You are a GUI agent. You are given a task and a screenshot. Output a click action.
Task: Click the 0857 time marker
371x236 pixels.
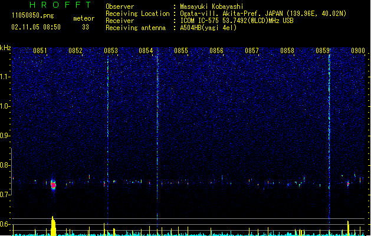click(x=252, y=50)
